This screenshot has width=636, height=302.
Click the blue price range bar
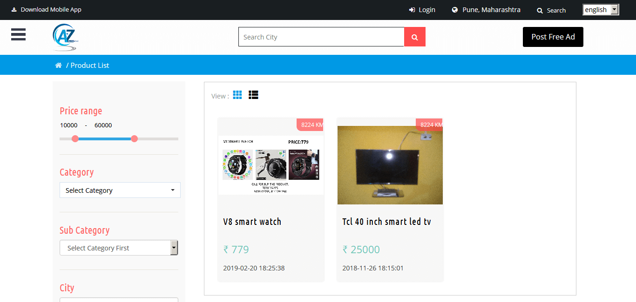(105, 138)
